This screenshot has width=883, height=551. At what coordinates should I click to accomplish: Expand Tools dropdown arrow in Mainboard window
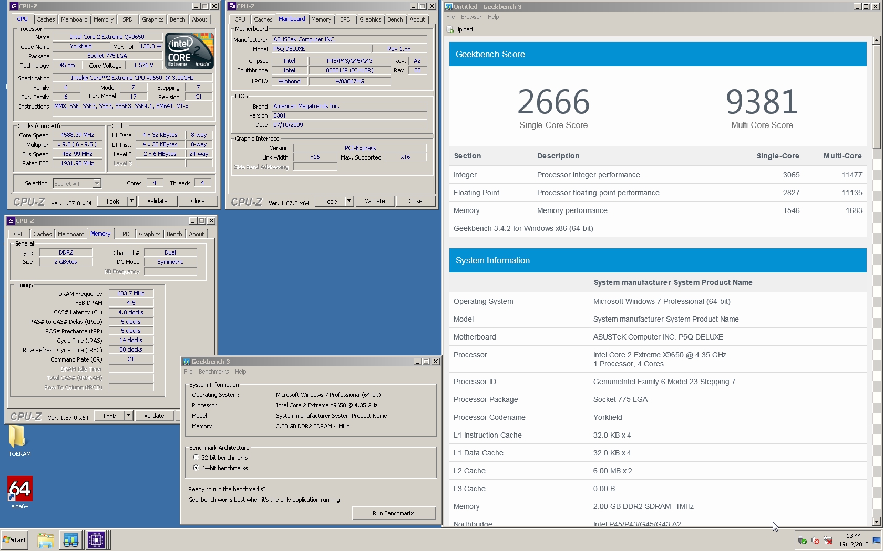349,201
